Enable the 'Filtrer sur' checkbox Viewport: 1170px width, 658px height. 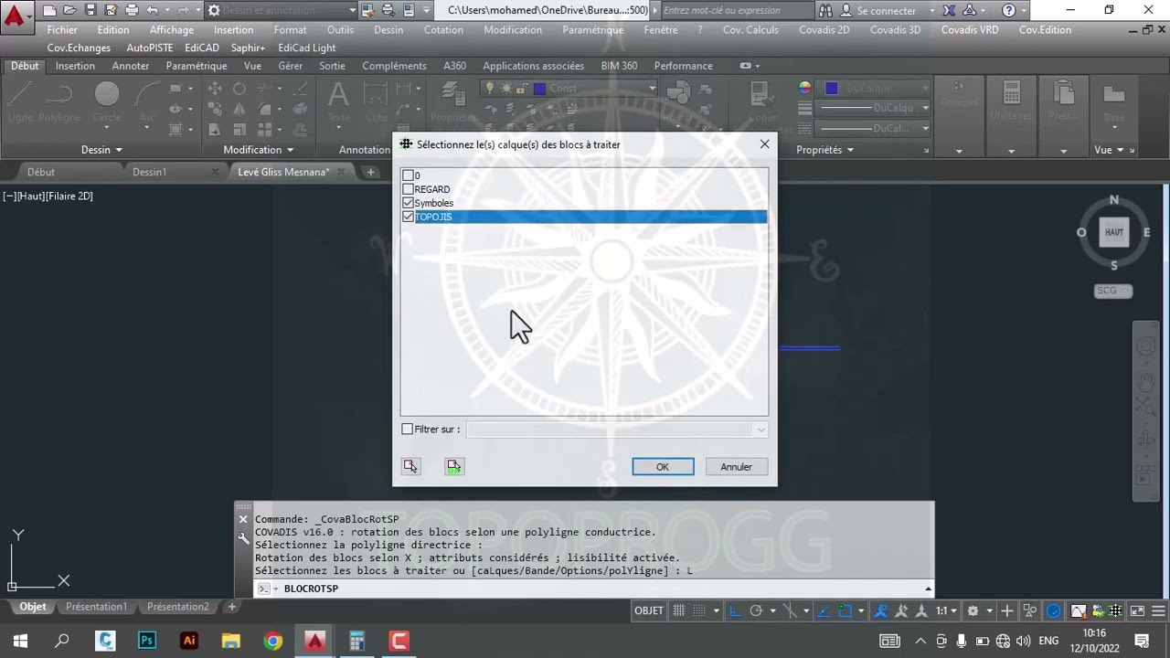408,430
